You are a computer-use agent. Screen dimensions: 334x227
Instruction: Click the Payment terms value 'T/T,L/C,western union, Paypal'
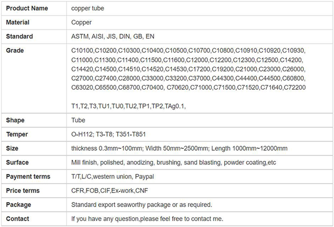coord(113,177)
